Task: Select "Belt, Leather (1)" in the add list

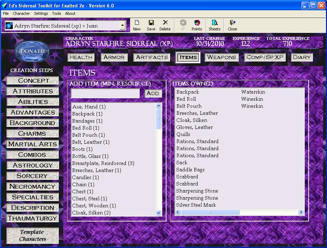Action: click(x=91, y=142)
